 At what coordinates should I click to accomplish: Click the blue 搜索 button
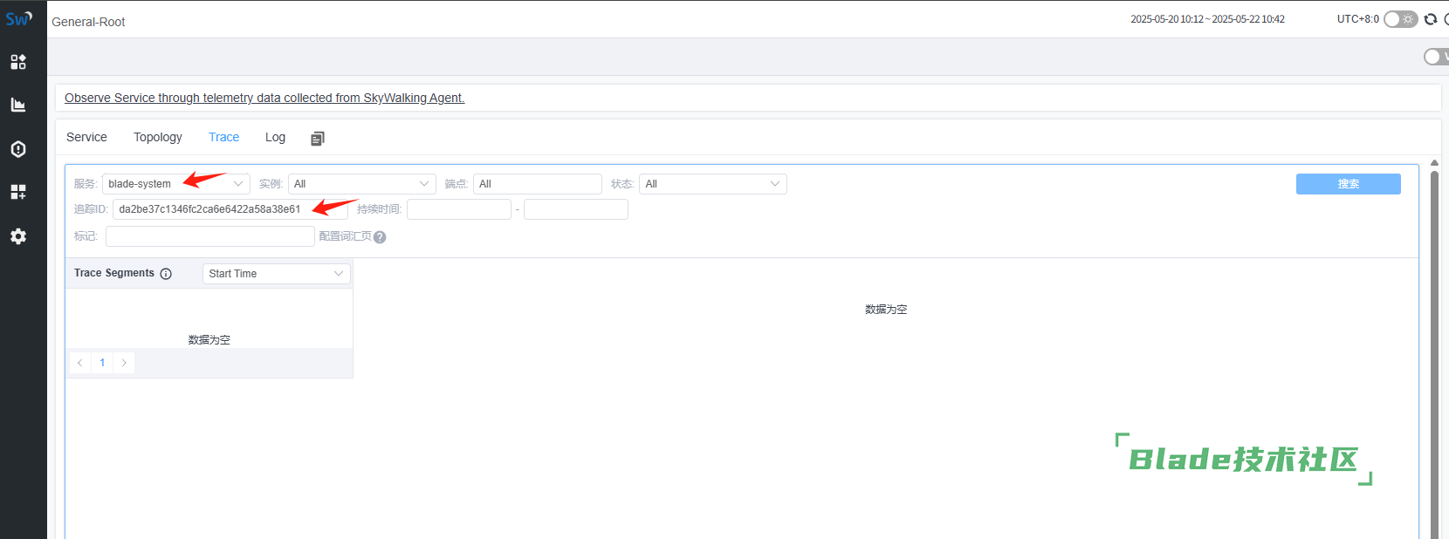[1349, 184]
